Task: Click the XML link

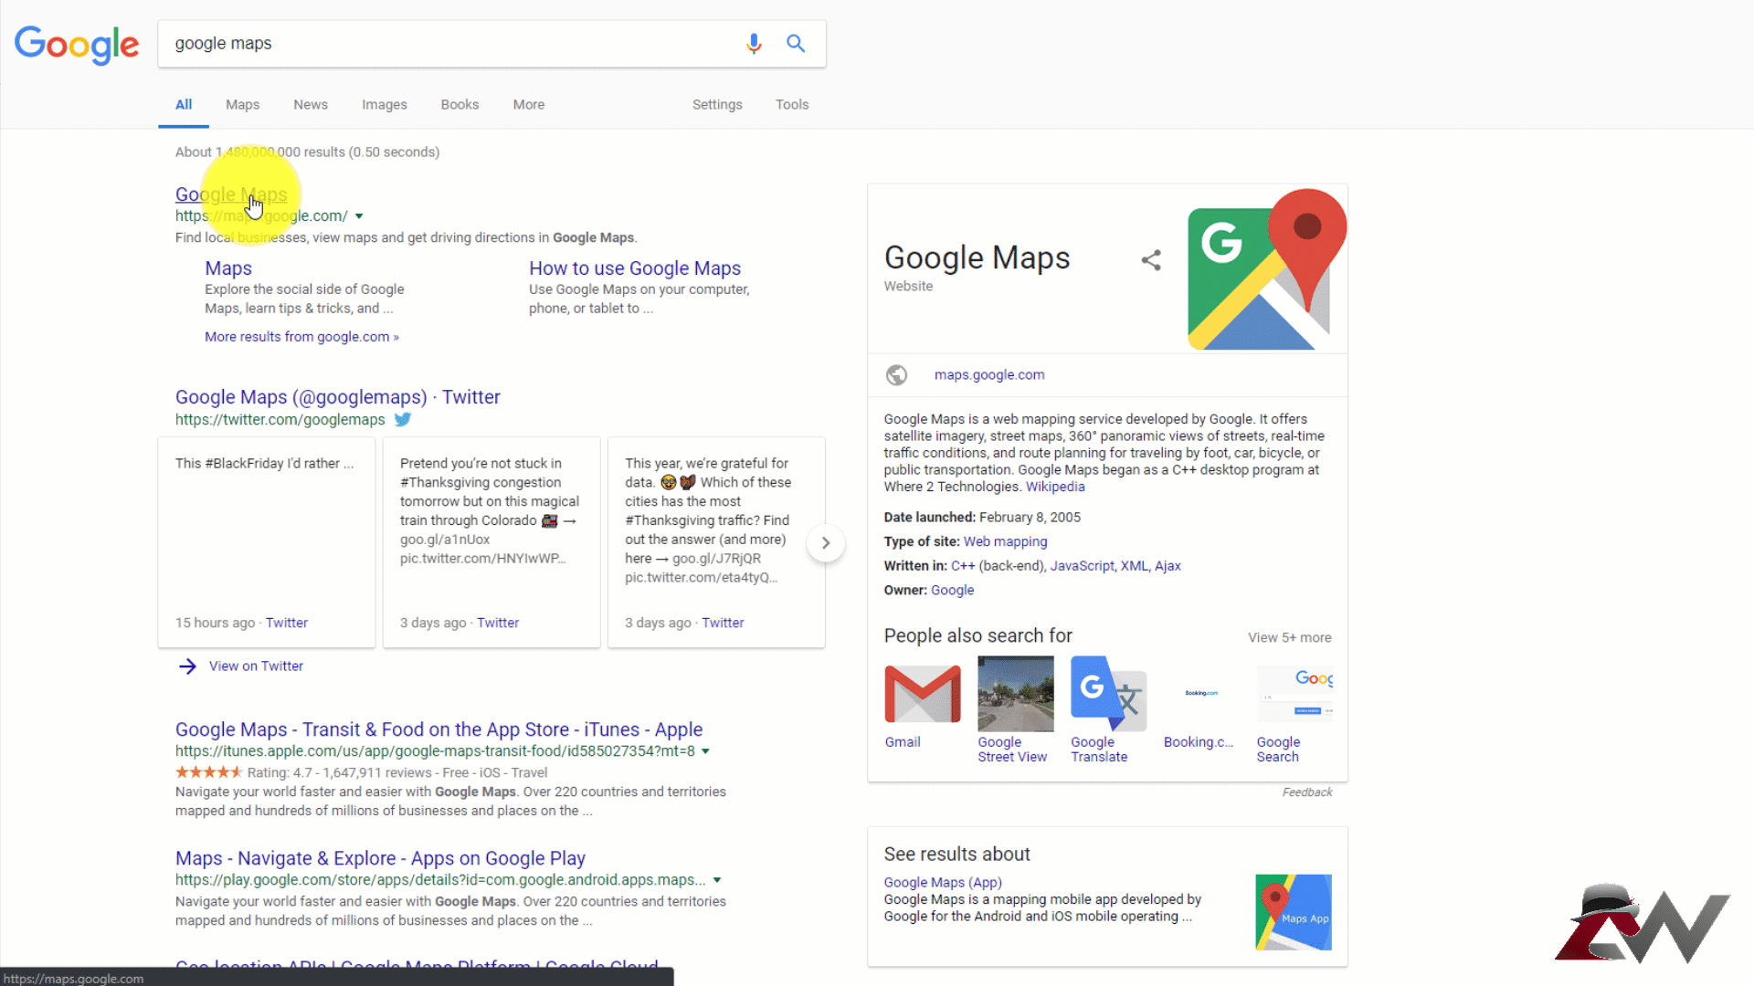Action: pos(1134,566)
